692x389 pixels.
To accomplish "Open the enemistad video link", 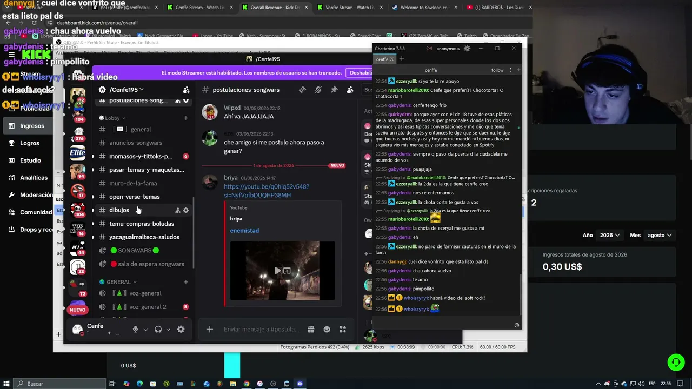I will coord(244,231).
